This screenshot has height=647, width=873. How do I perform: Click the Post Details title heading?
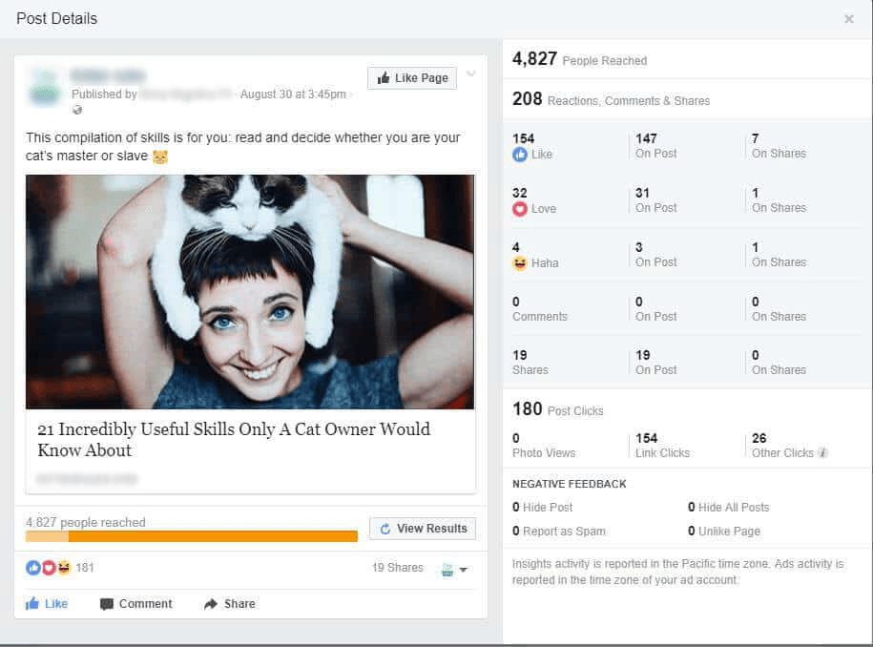(58, 18)
